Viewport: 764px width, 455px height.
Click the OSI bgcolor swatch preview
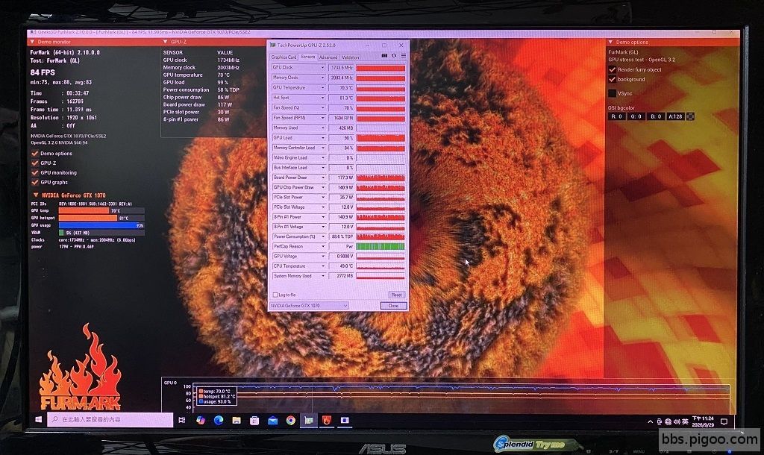tap(690, 116)
